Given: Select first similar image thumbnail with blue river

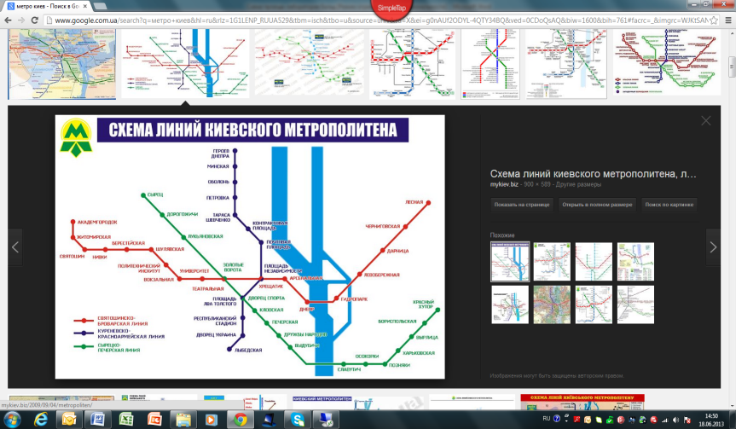Looking at the screenshot, I should point(510,262).
